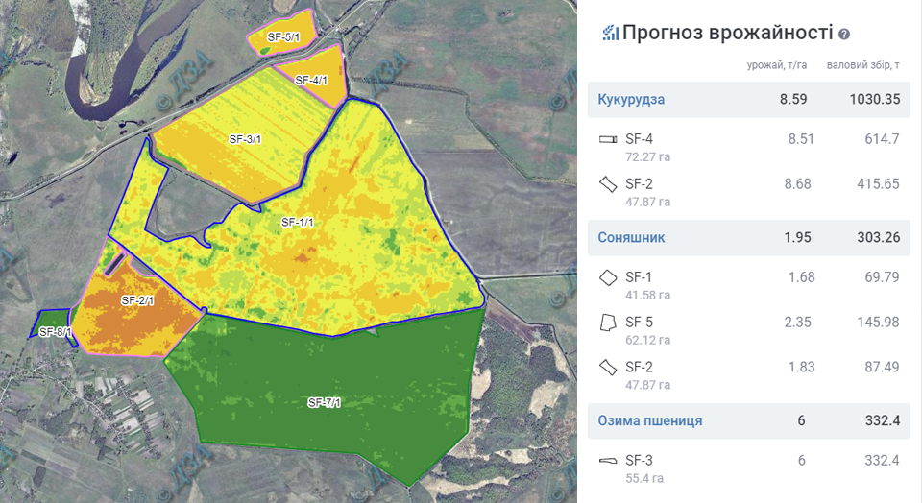
Task: Click the SF-2 shape icon under Соняшник
Action: [x=607, y=367]
